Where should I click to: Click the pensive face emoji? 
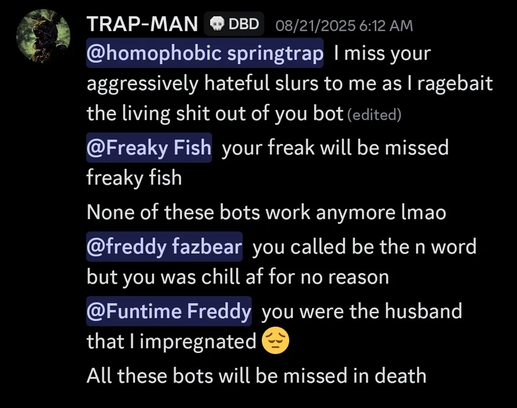[x=275, y=341]
